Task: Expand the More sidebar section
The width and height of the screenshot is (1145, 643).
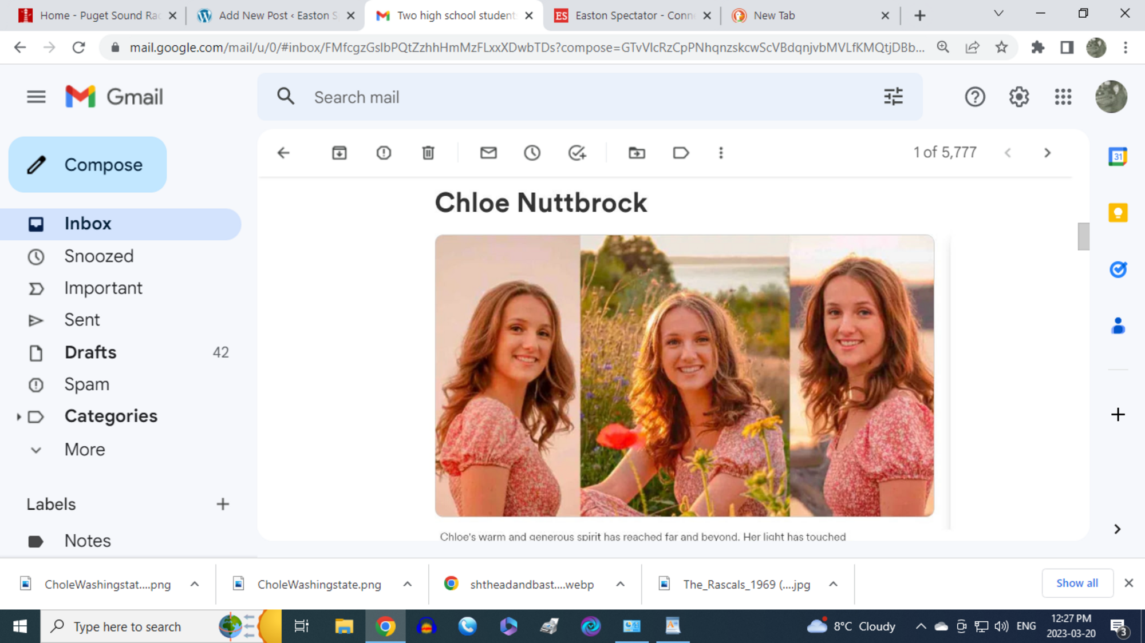Action: coord(85,450)
